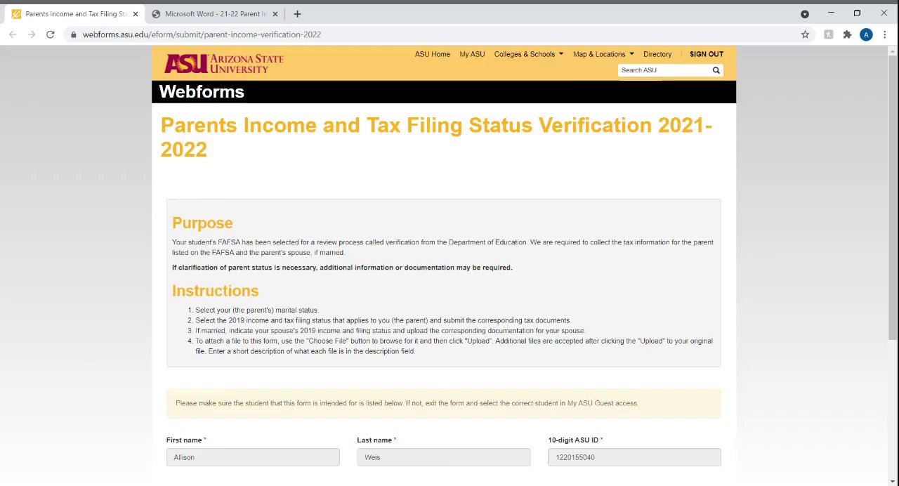This screenshot has width=899, height=486.
Task: Expand Map & Locations menu
Action: coord(603,54)
